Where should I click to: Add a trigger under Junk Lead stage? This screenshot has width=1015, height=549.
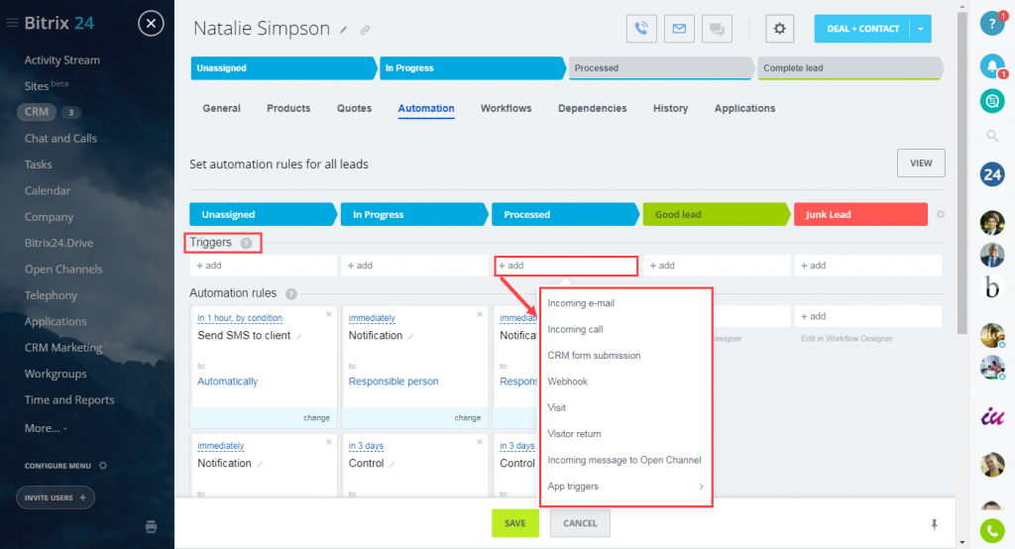(868, 266)
